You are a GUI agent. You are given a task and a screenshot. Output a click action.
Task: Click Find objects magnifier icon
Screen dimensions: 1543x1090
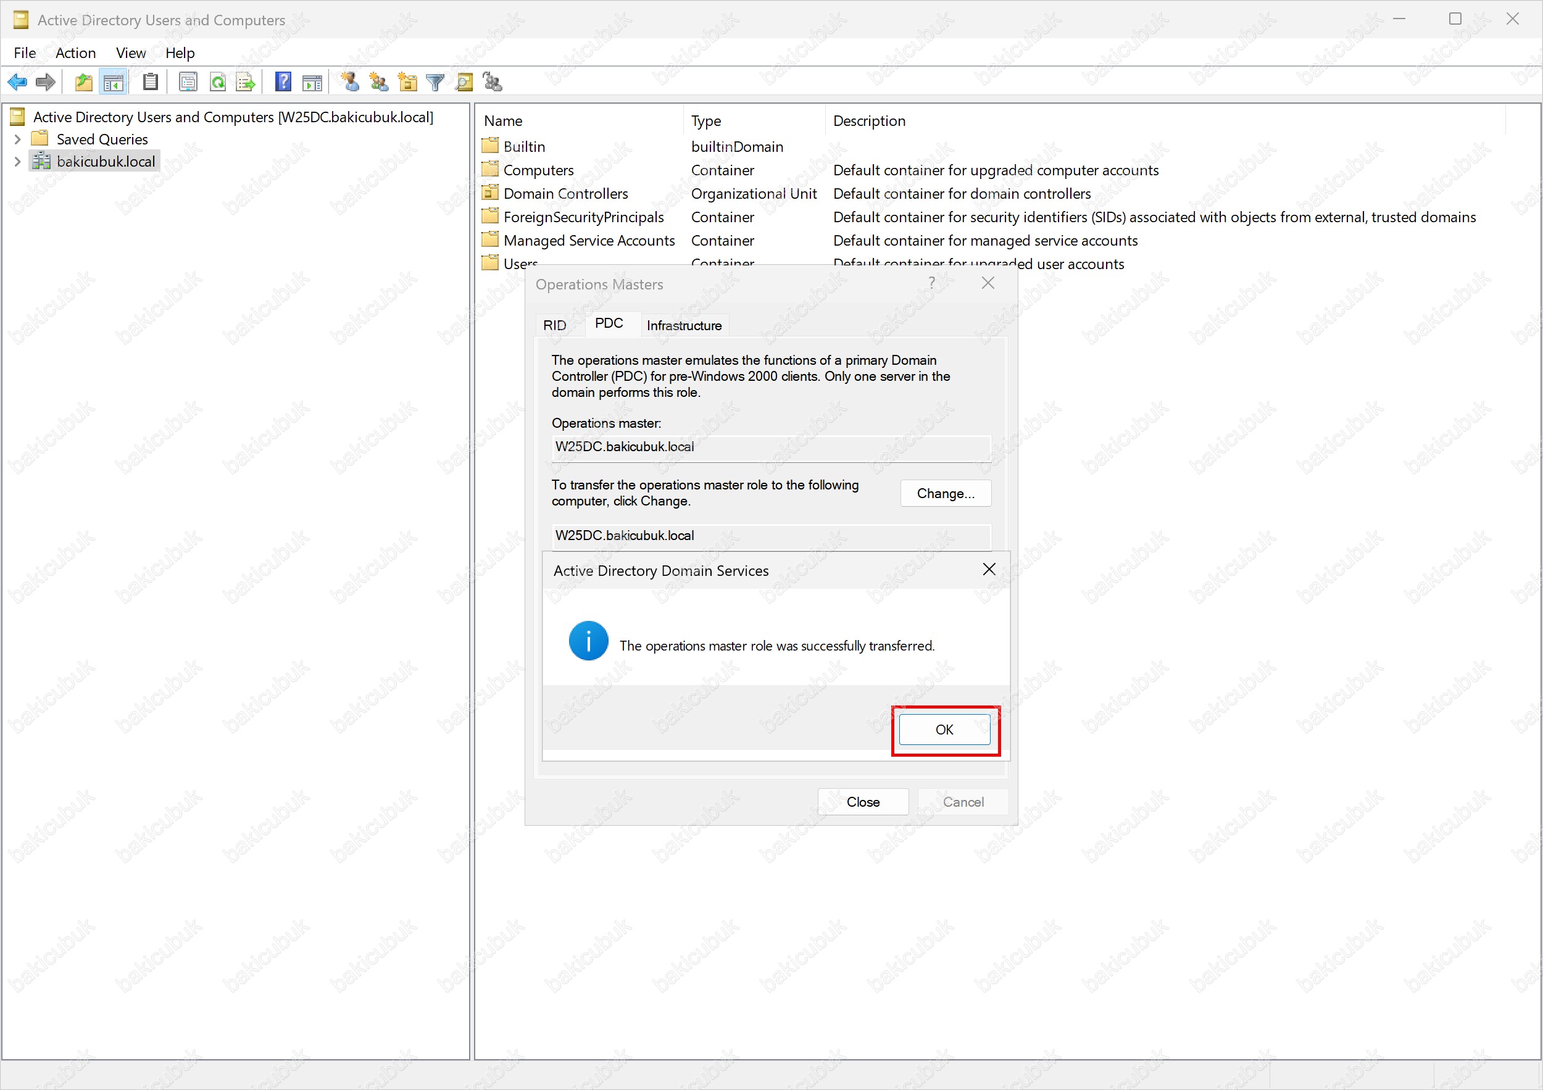pos(464,83)
